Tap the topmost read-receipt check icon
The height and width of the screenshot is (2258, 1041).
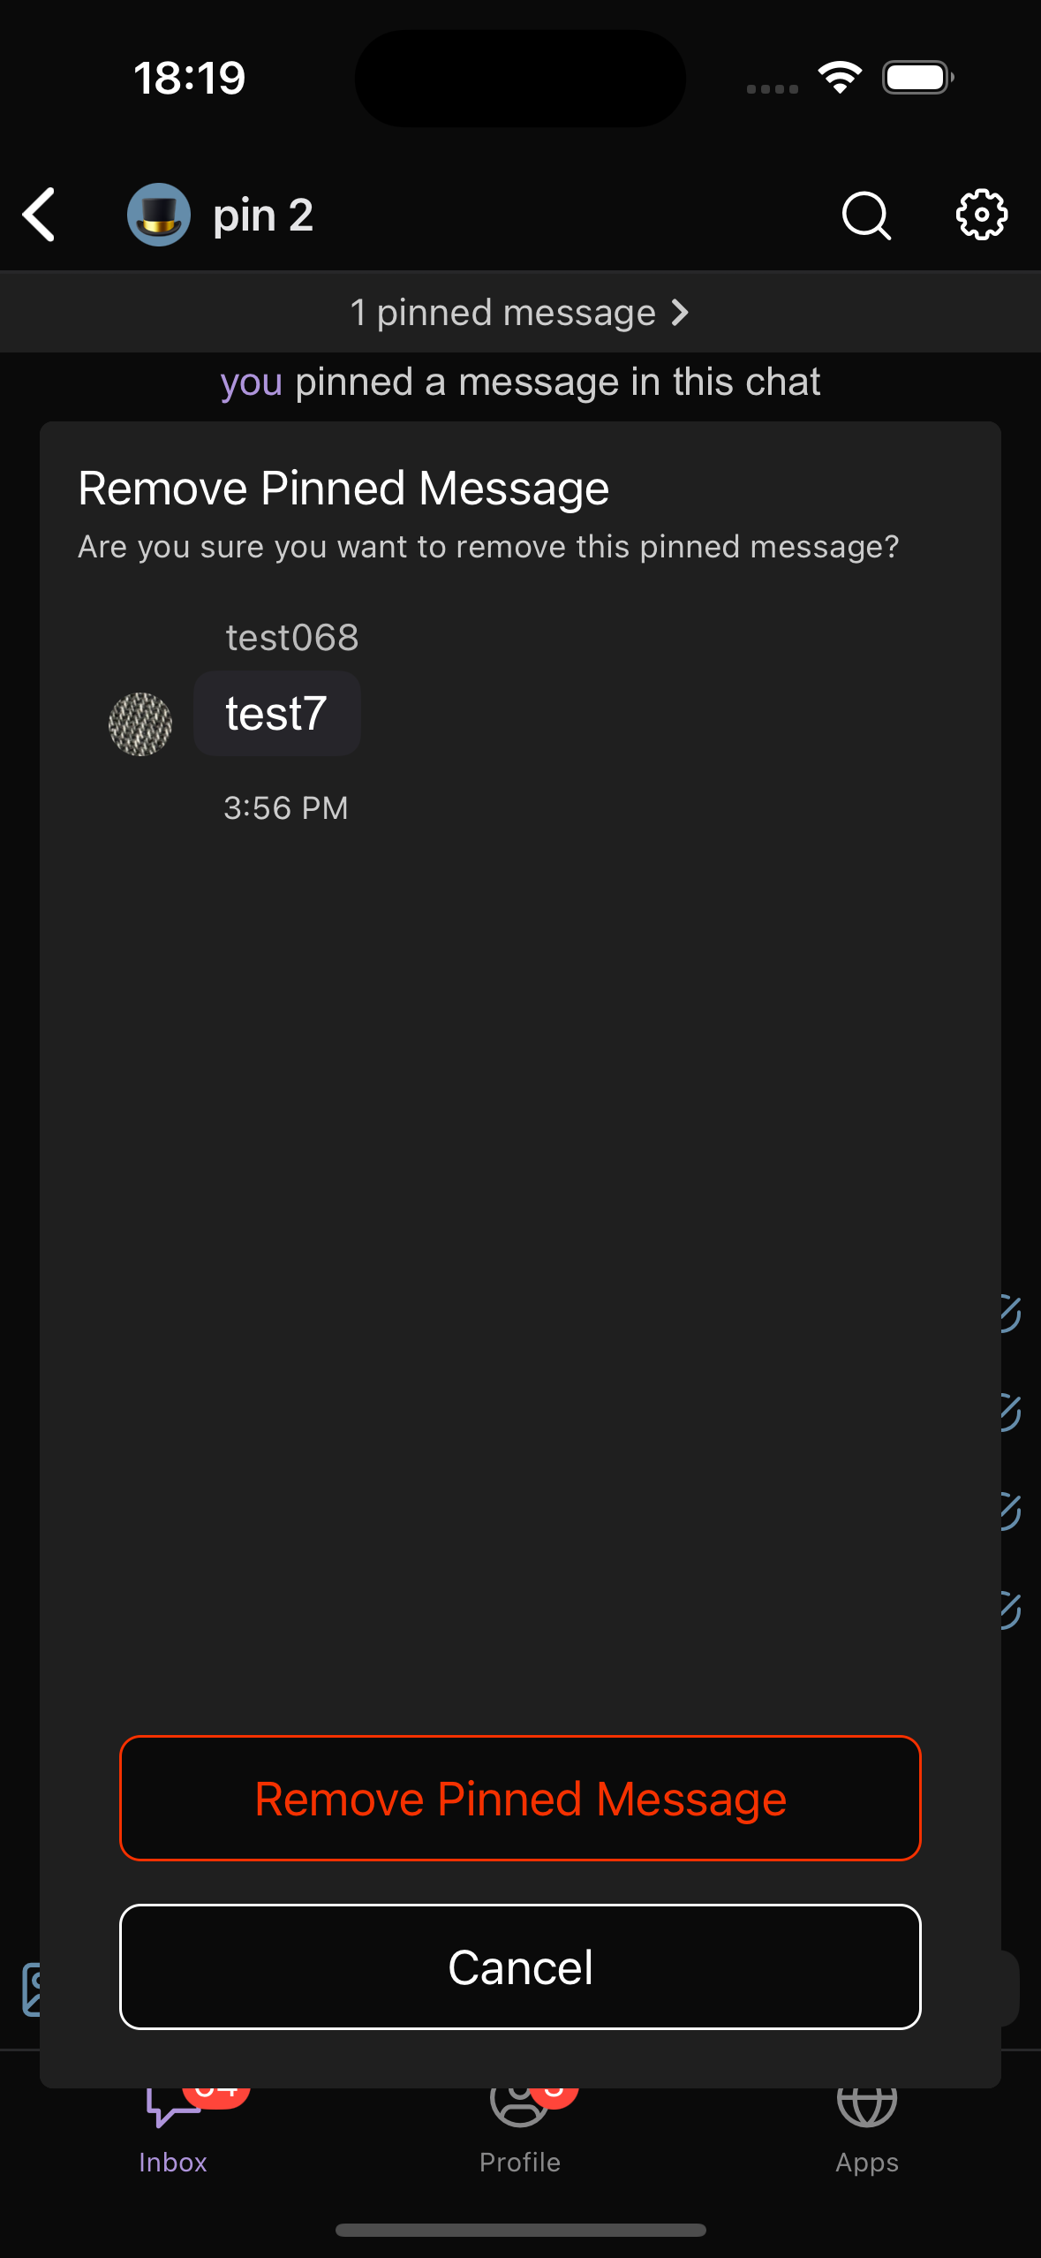click(1009, 1314)
